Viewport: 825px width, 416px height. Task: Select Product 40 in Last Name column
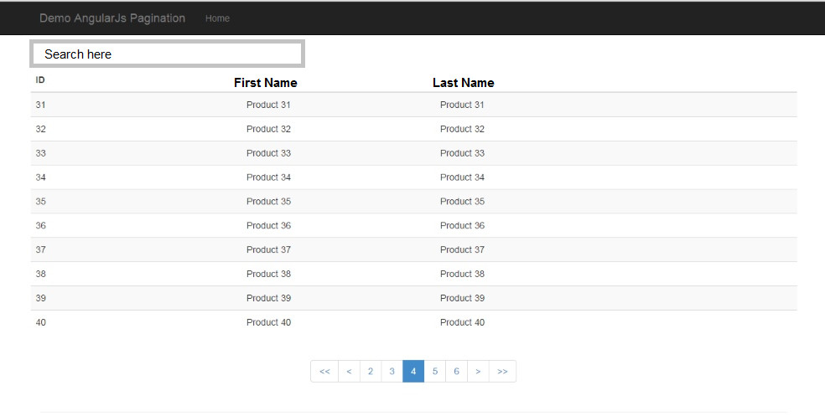[x=462, y=322]
